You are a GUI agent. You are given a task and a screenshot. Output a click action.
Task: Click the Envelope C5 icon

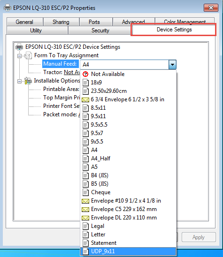85,209
